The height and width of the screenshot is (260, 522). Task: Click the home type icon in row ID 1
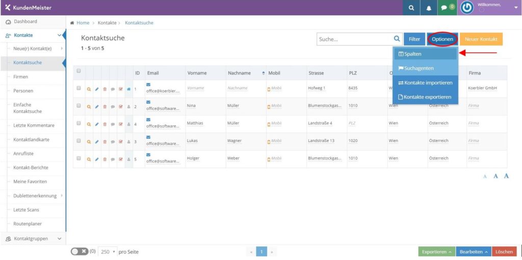pos(129,89)
